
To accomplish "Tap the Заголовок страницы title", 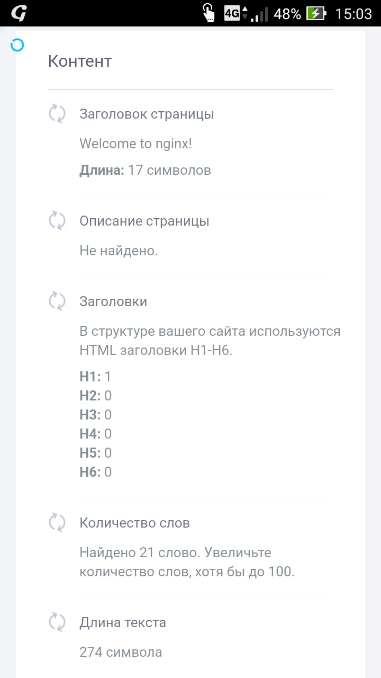I will [x=147, y=114].
